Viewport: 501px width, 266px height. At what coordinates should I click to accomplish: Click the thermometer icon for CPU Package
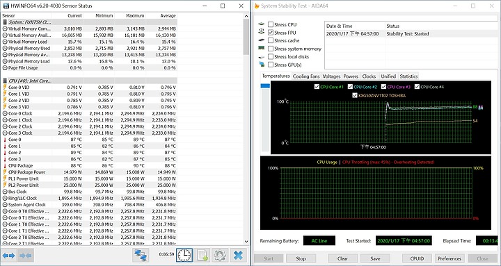click(5, 165)
